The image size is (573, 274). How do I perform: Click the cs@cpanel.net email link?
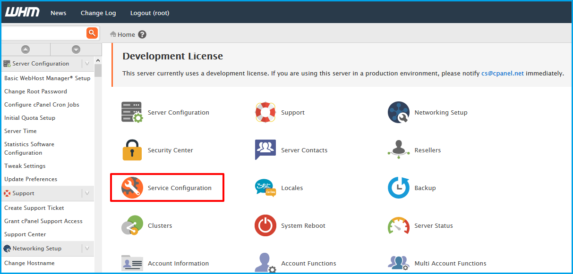pos(502,73)
